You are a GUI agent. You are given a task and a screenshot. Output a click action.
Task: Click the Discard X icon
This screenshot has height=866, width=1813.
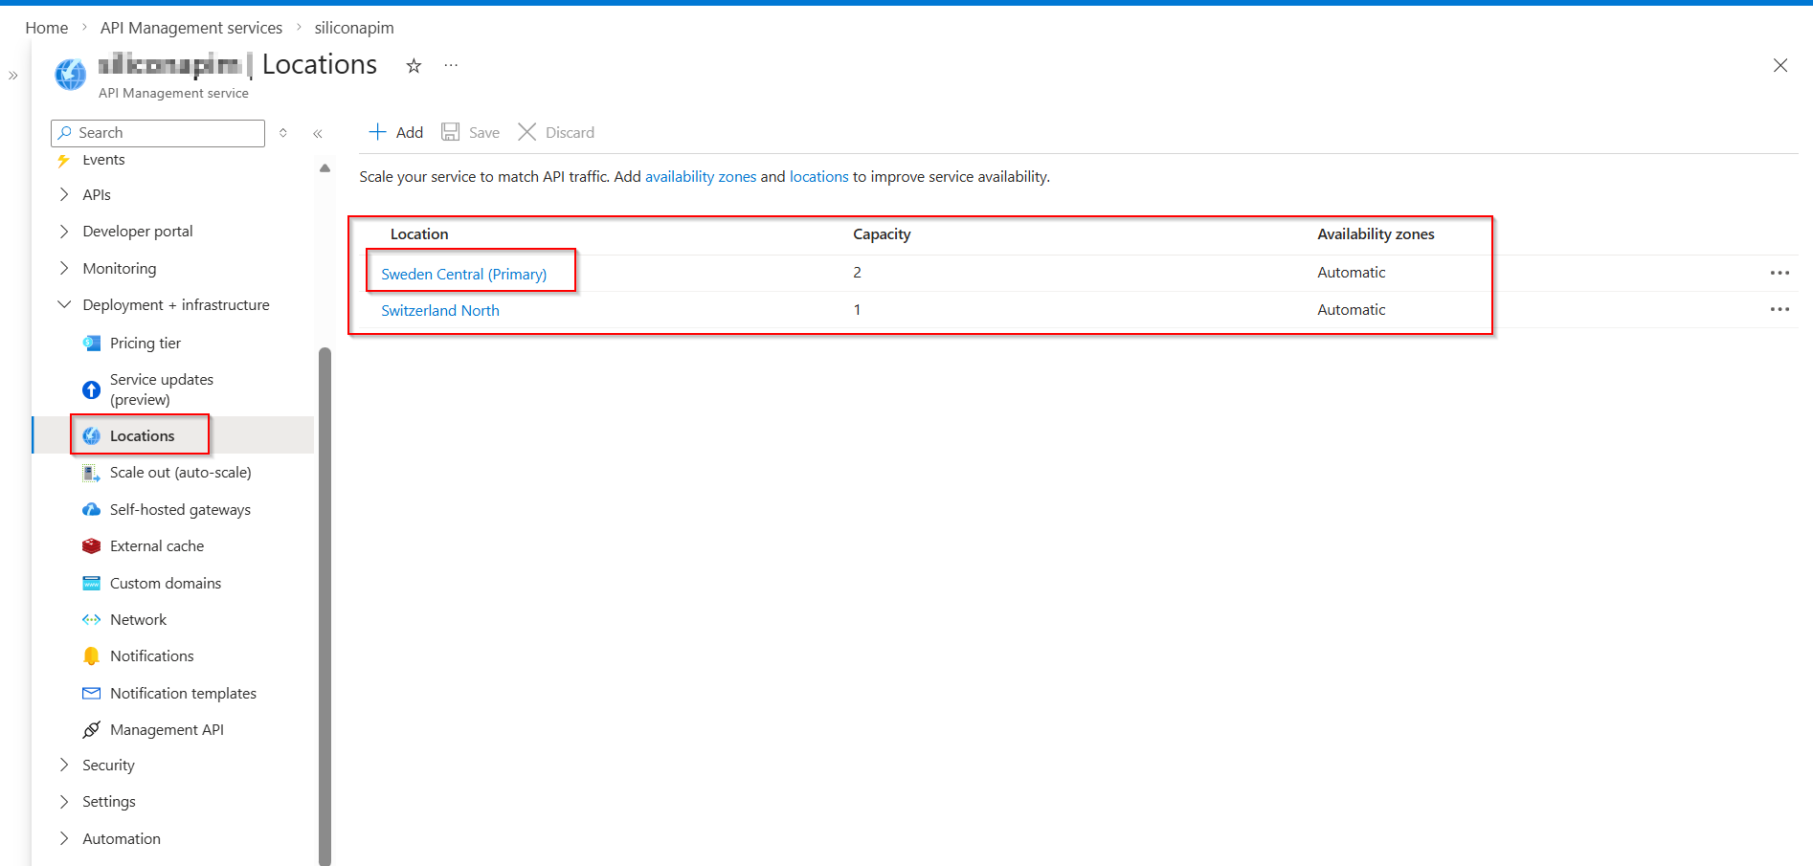pyautogui.click(x=526, y=132)
